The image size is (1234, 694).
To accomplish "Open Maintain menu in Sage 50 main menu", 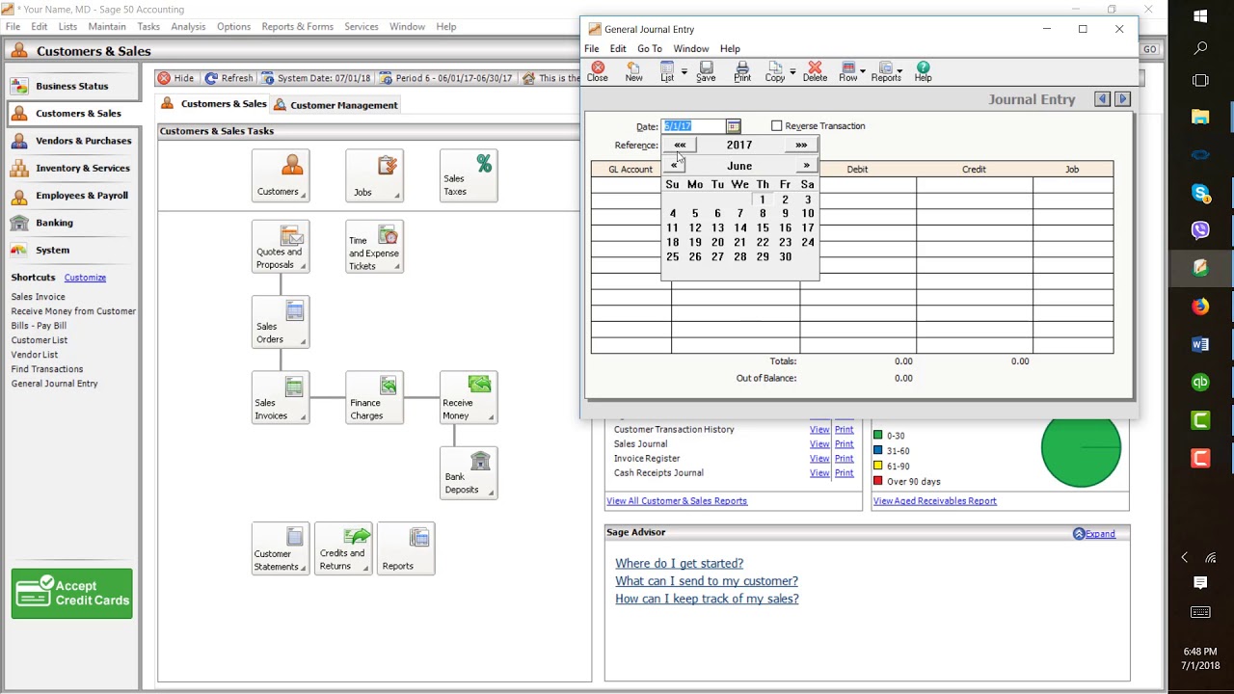I will click(x=107, y=27).
